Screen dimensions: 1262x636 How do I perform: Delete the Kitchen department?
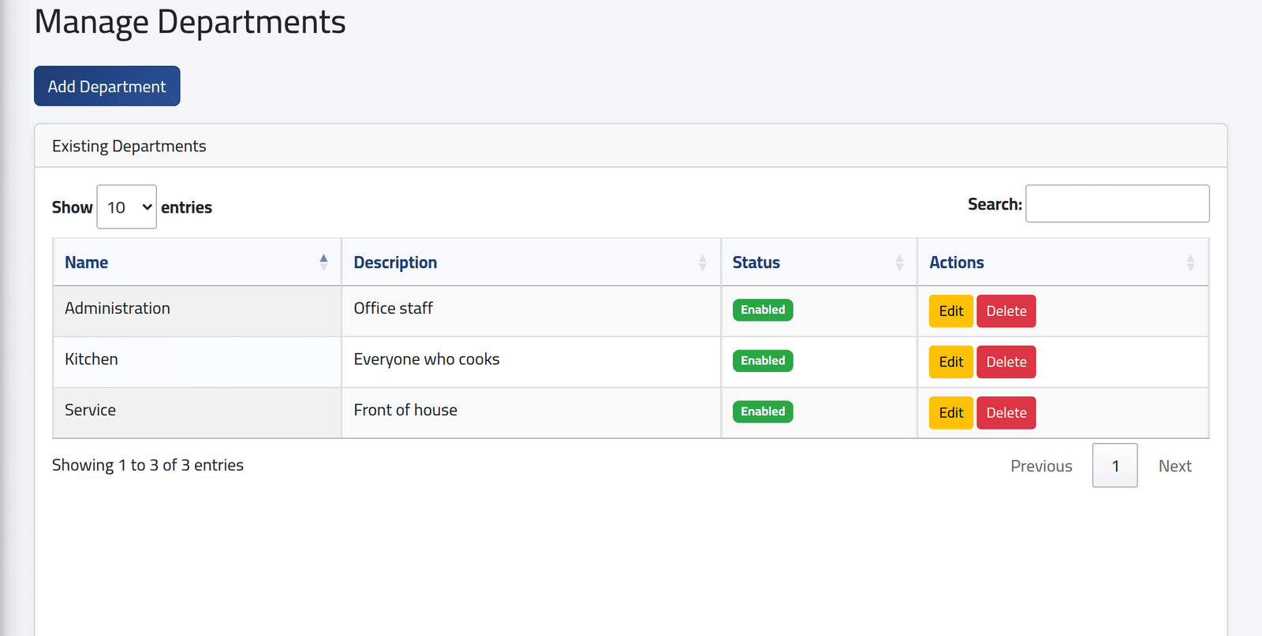point(1006,362)
